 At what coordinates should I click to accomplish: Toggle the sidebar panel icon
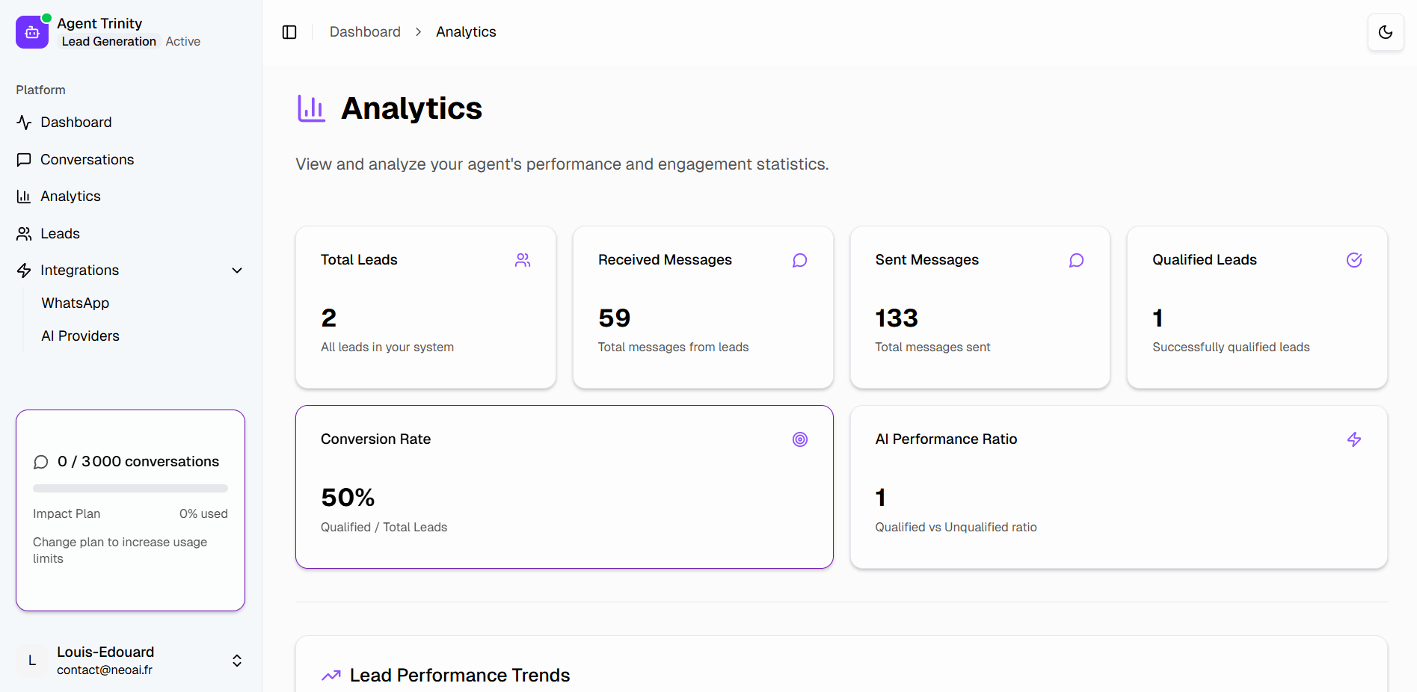(289, 32)
